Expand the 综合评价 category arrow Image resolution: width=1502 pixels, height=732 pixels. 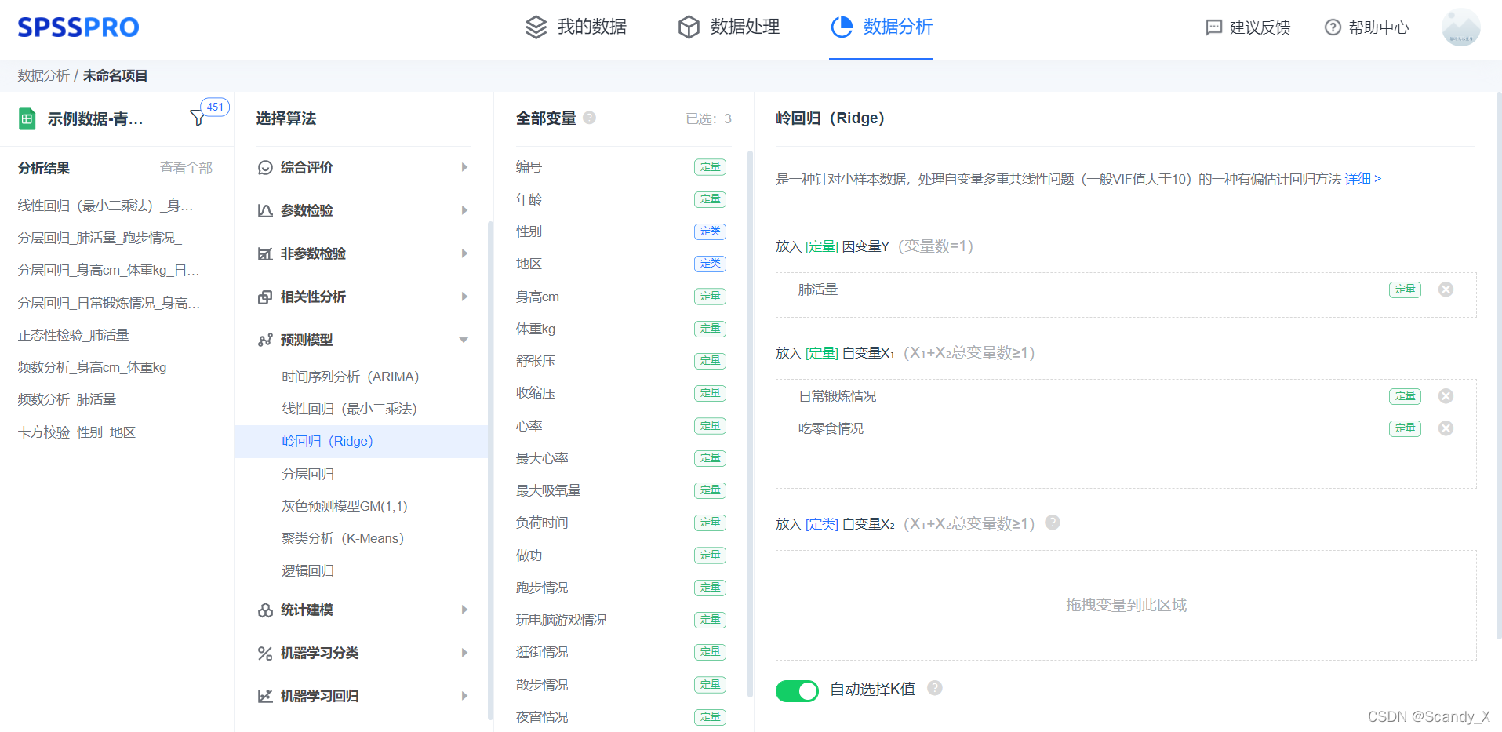[464, 167]
